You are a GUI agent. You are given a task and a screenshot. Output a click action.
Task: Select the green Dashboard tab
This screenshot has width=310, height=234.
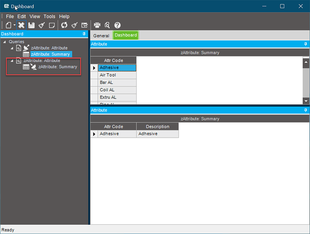point(126,35)
